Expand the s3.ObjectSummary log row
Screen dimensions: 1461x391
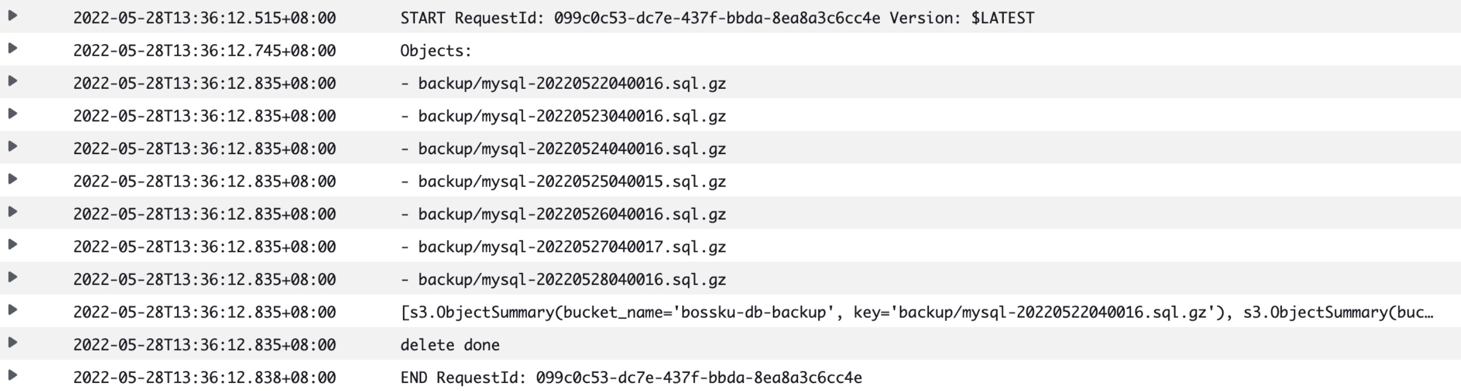tap(12, 310)
